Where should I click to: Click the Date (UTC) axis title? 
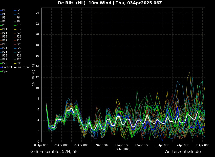tap(123, 149)
